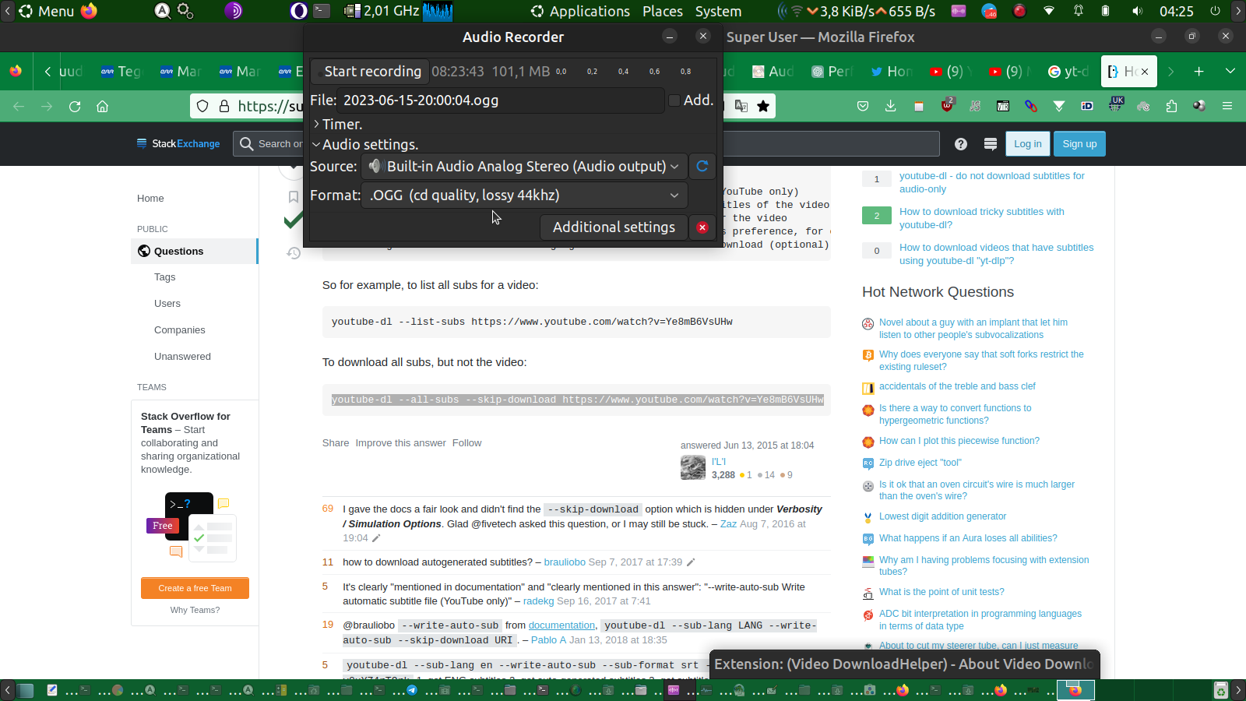
Task: Open the Tor Browser launcher in top panel
Action: tap(234, 11)
